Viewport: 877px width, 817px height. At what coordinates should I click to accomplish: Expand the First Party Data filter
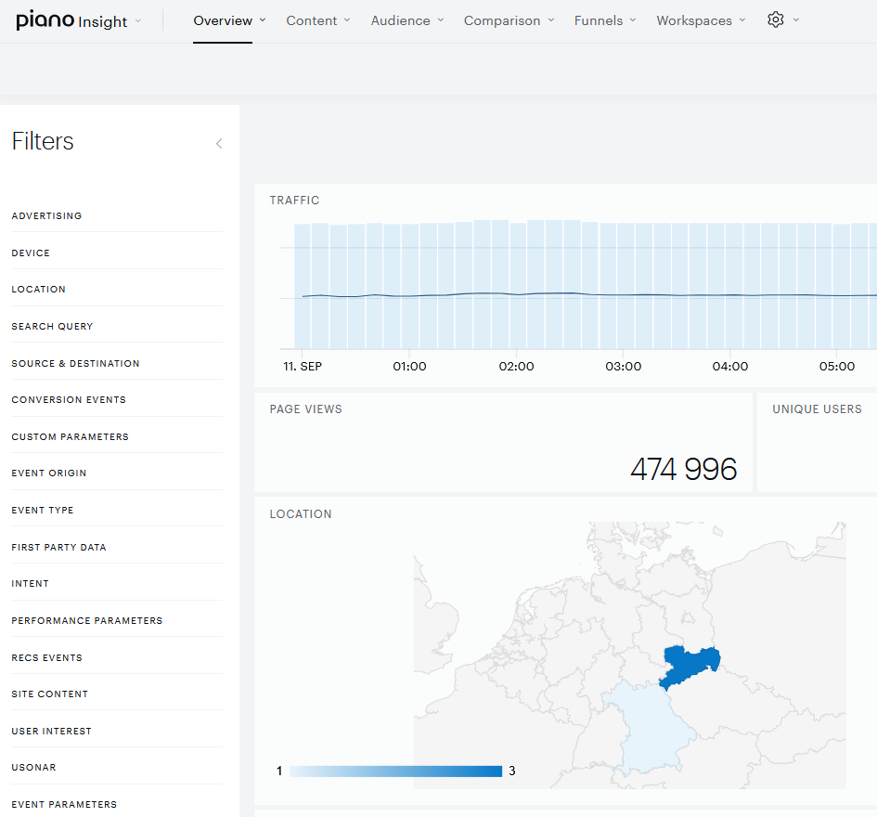coord(117,547)
